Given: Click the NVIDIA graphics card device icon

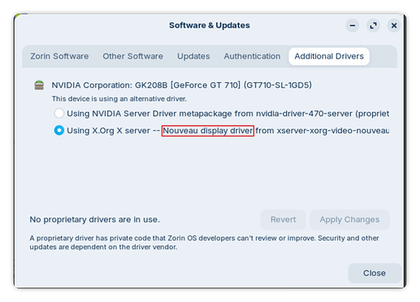Looking at the screenshot, I should pos(39,85).
